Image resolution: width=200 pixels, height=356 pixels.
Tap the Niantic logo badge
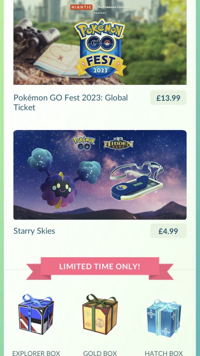(81, 7)
